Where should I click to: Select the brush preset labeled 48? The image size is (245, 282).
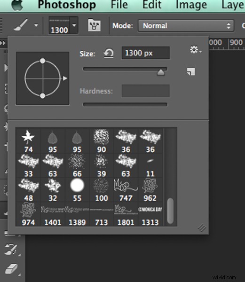click(28, 190)
